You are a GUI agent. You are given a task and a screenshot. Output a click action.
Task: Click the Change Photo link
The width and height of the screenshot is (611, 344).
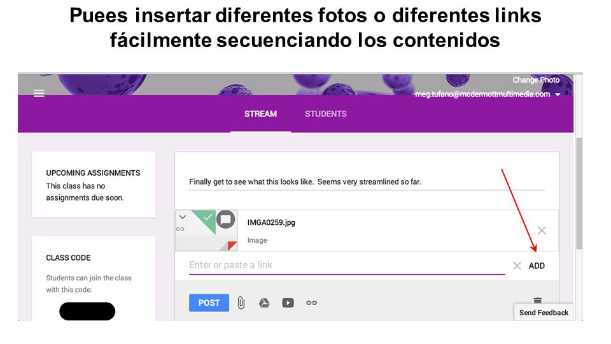click(536, 80)
